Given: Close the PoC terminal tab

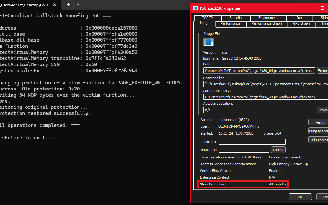Looking at the screenshot, I should (54, 4).
